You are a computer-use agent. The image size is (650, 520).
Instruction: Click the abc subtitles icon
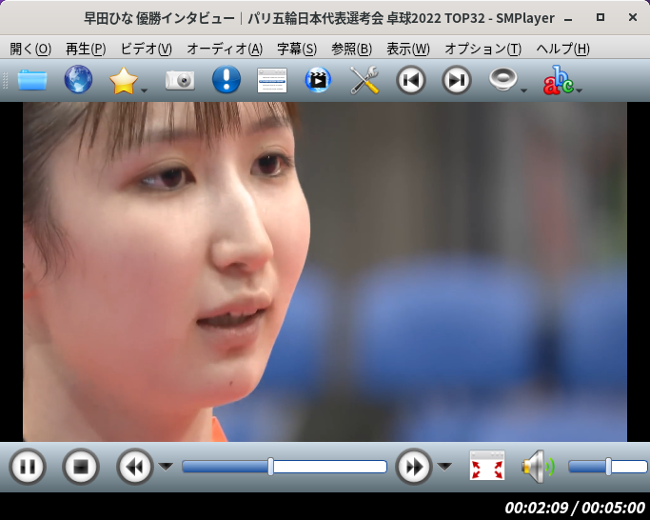point(558,80)
